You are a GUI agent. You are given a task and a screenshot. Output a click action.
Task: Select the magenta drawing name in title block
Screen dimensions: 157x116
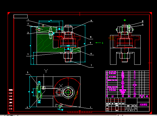143,105
